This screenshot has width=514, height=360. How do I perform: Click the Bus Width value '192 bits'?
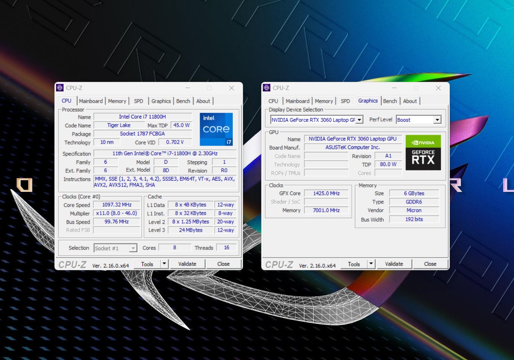414,219
